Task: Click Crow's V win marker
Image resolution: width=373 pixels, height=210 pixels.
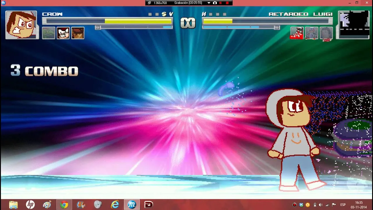Action: [x=171, y=14]
